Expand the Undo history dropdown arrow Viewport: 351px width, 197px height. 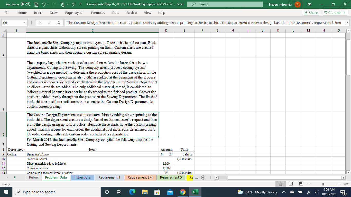[48, 4]
